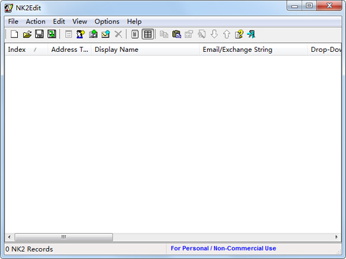Screen dimensions: 346x259
Task: Click the grayed record properties icon
Action: click(x=69, y=35)
